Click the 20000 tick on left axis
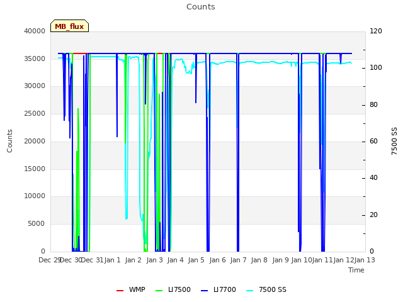Image resolution: width=403 pixels, height=302 pixels. click(35, 141)
